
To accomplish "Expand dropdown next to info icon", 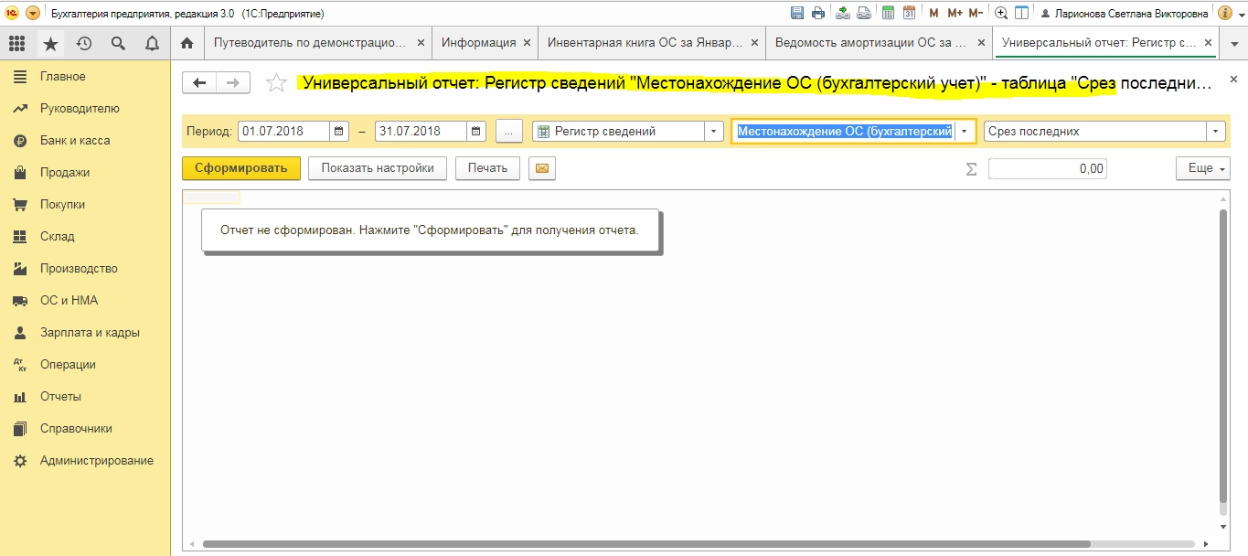I will pyautogui.click(x=1241, y=14).
